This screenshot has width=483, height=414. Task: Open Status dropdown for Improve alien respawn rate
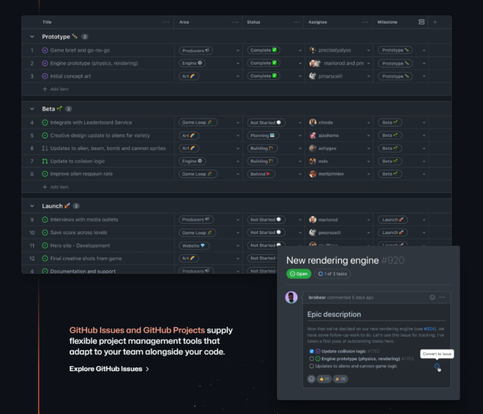tap(300, 174)
